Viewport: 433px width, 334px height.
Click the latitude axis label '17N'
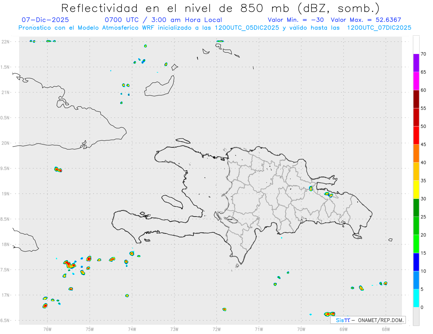[x=6, y=295]
